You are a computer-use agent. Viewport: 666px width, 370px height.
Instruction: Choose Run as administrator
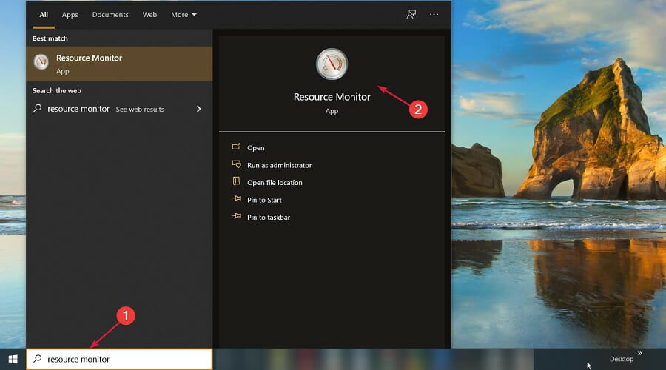tap(279, 165)
